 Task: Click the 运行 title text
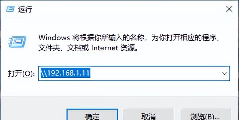(x=25, y=9)
